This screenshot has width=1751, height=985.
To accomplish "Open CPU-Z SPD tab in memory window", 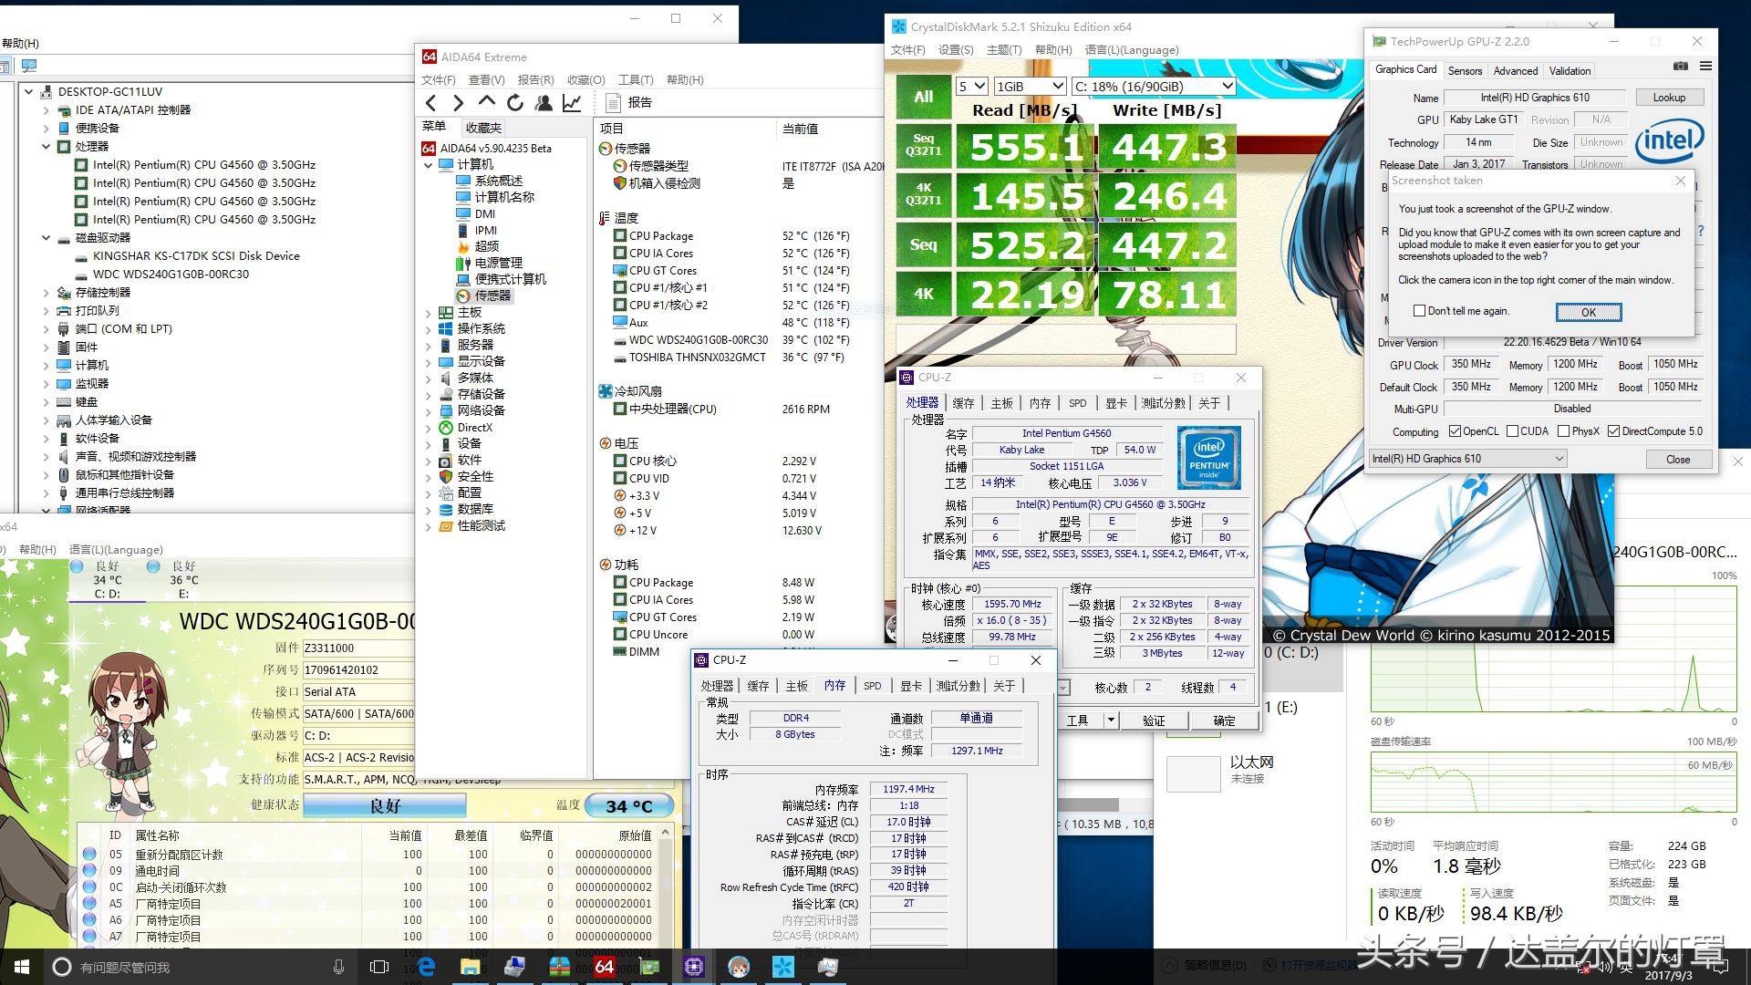I will (x=872, y=686).
